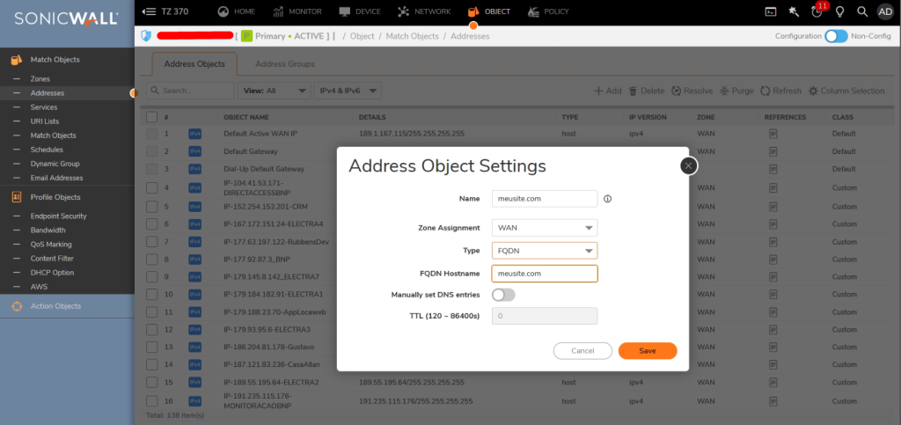
Task: Click the Purge toolbar button
Action: [736, 91]
